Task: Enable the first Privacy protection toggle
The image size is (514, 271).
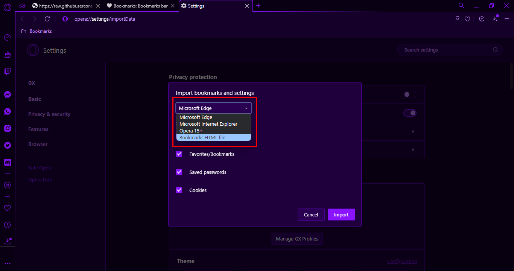Action: [x=410, y=94]
